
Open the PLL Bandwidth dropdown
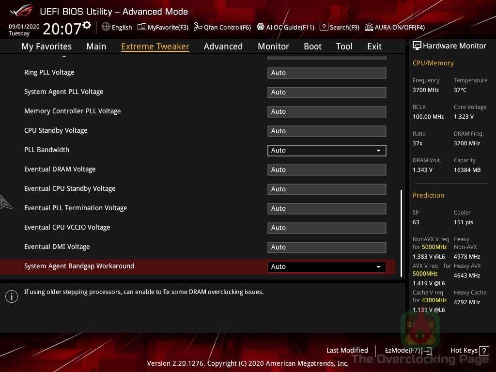tap(326, 150)
